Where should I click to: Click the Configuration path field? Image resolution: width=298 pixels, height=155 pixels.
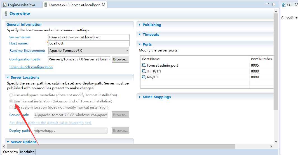pos(79,59)
